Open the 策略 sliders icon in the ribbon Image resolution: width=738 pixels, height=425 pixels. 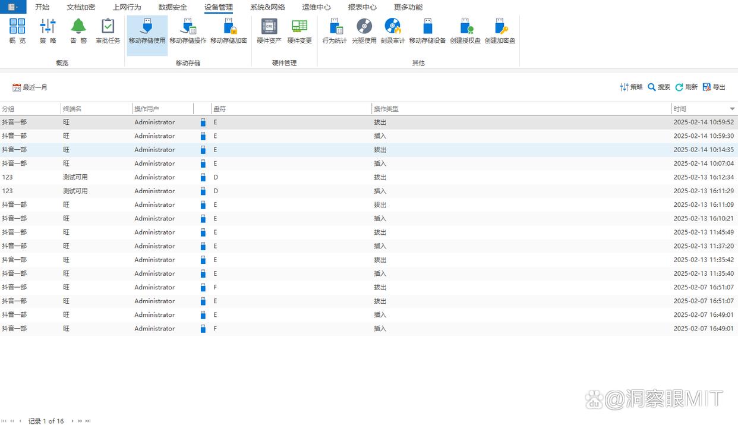pos(48,26)
